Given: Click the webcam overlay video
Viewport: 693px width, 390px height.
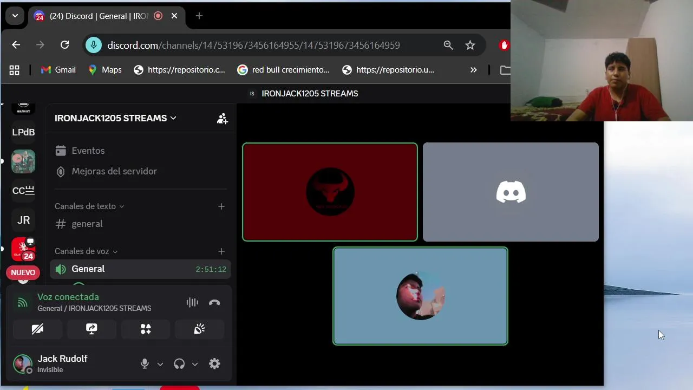Looking at the screenshot, I should (602, 61).
